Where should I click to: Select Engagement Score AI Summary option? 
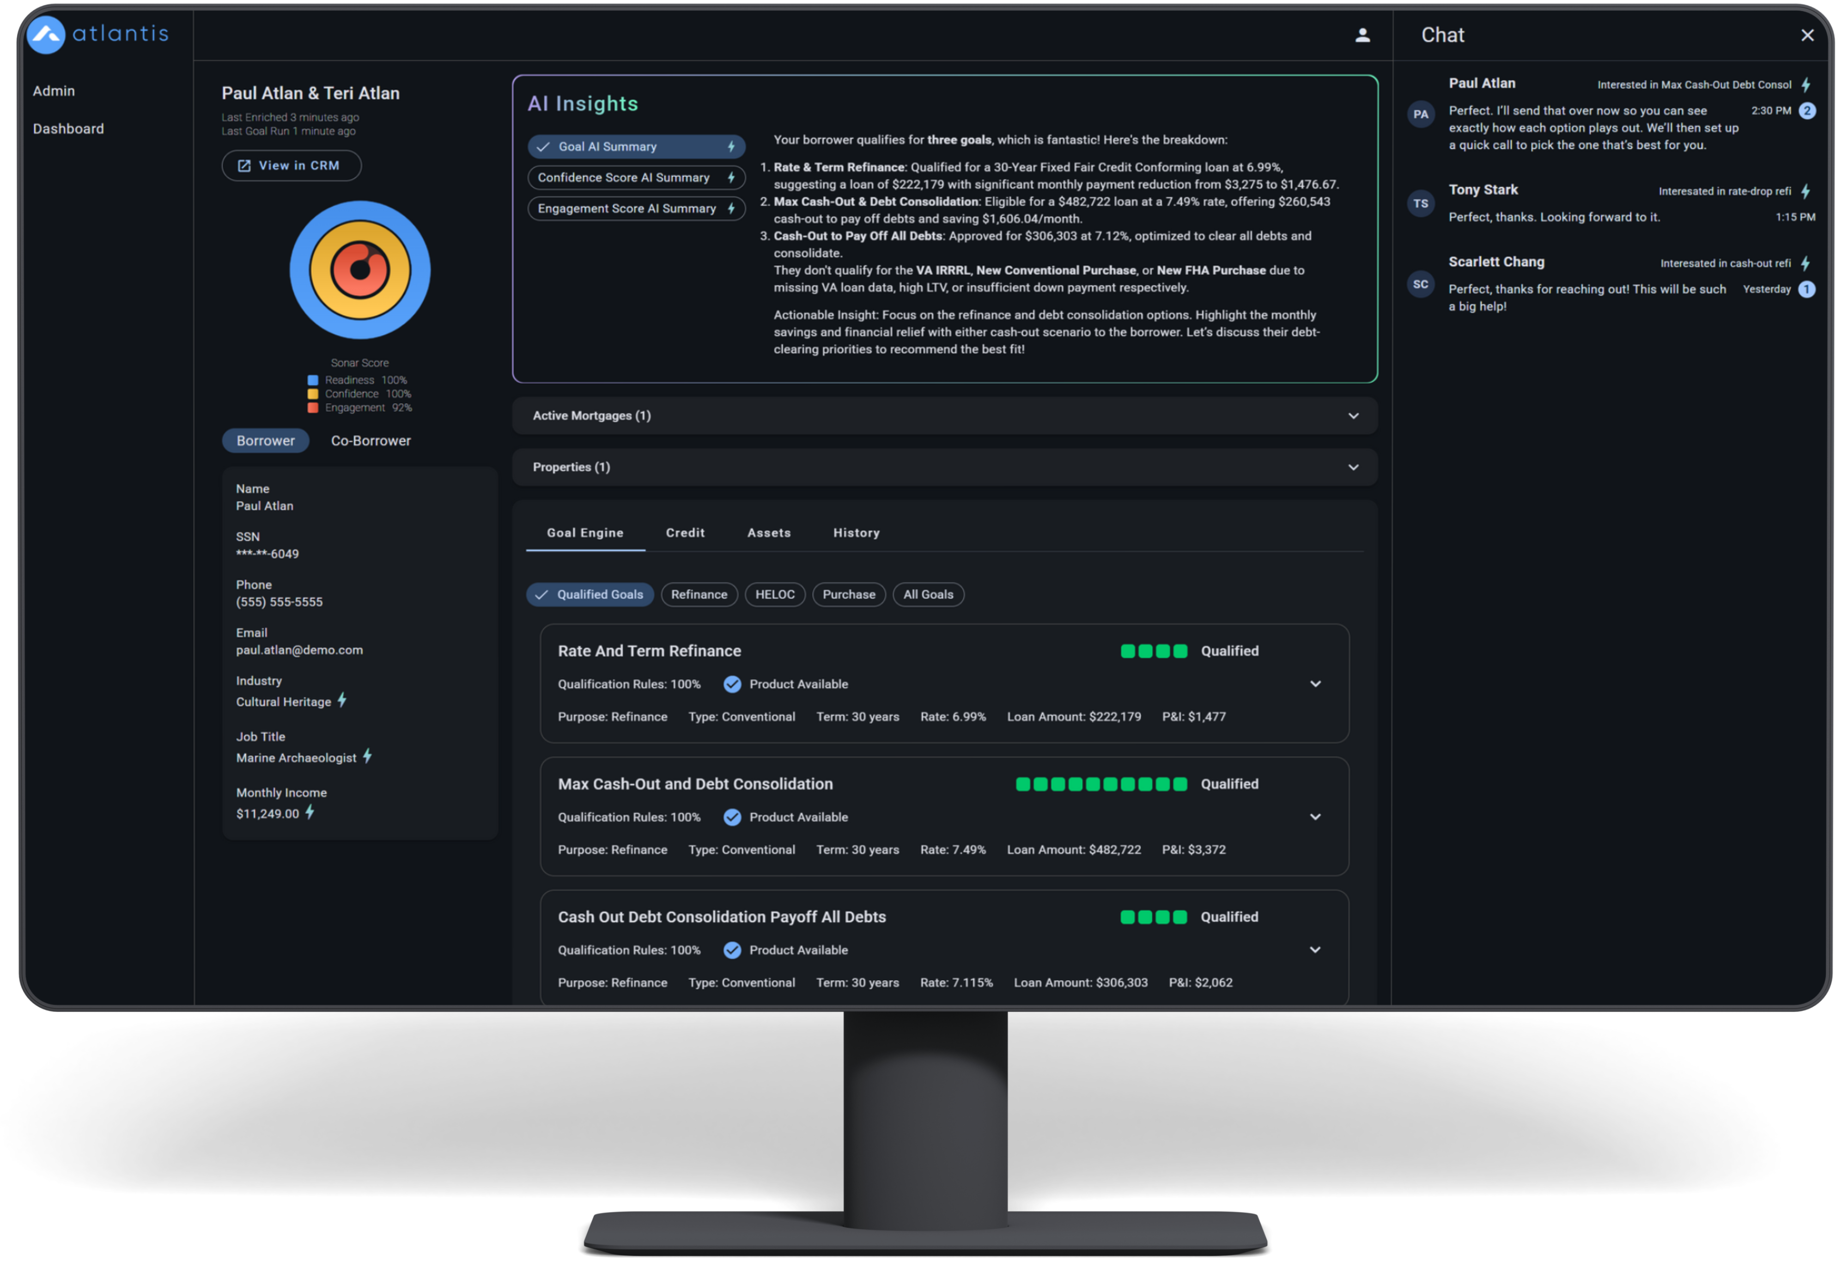pos(636,208)
